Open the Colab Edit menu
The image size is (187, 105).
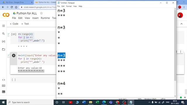(20, 18)
